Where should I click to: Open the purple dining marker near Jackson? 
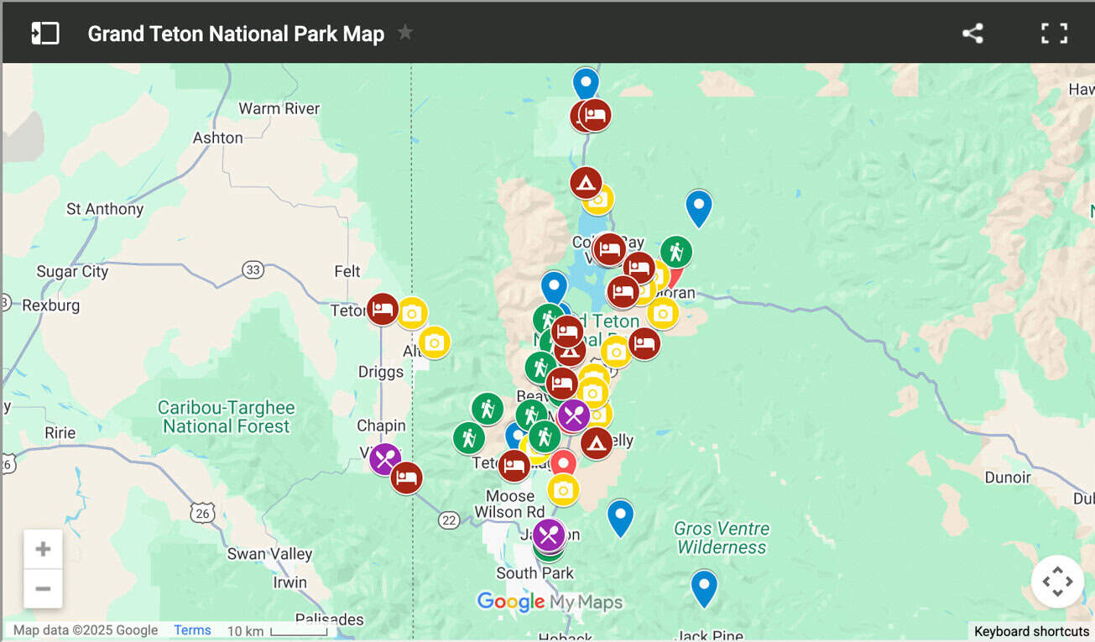549,534
